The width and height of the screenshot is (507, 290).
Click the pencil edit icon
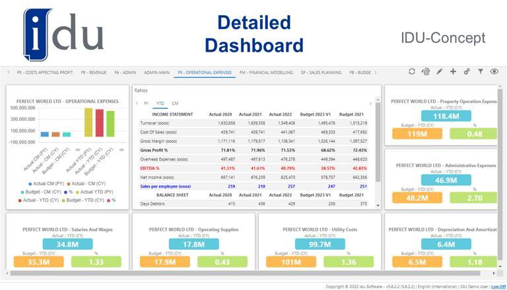[x=439, y=71]
